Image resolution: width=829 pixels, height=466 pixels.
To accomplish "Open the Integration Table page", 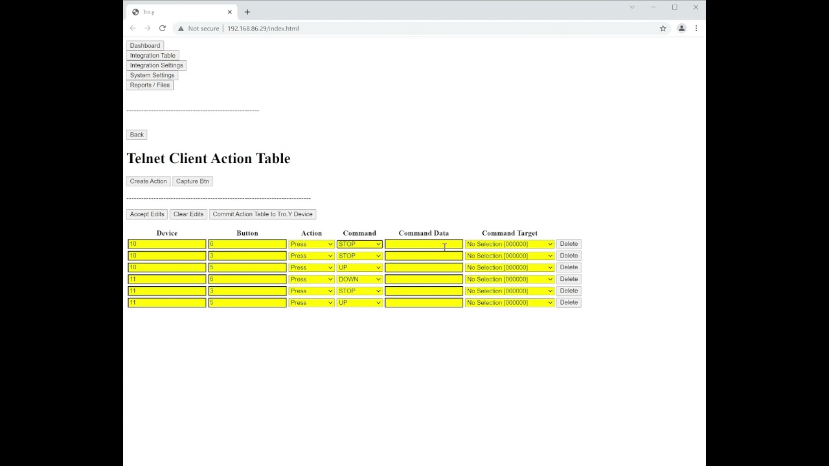I will [x=153, y=56].
